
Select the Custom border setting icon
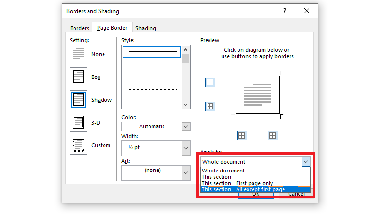78,145
